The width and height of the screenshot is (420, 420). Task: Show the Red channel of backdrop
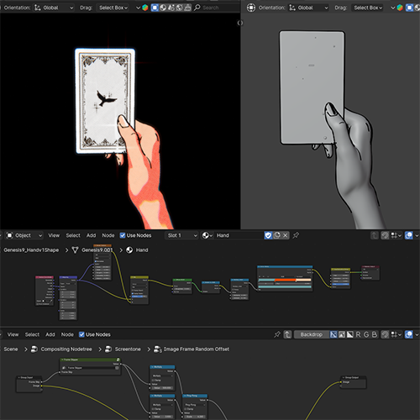(358, 334)
